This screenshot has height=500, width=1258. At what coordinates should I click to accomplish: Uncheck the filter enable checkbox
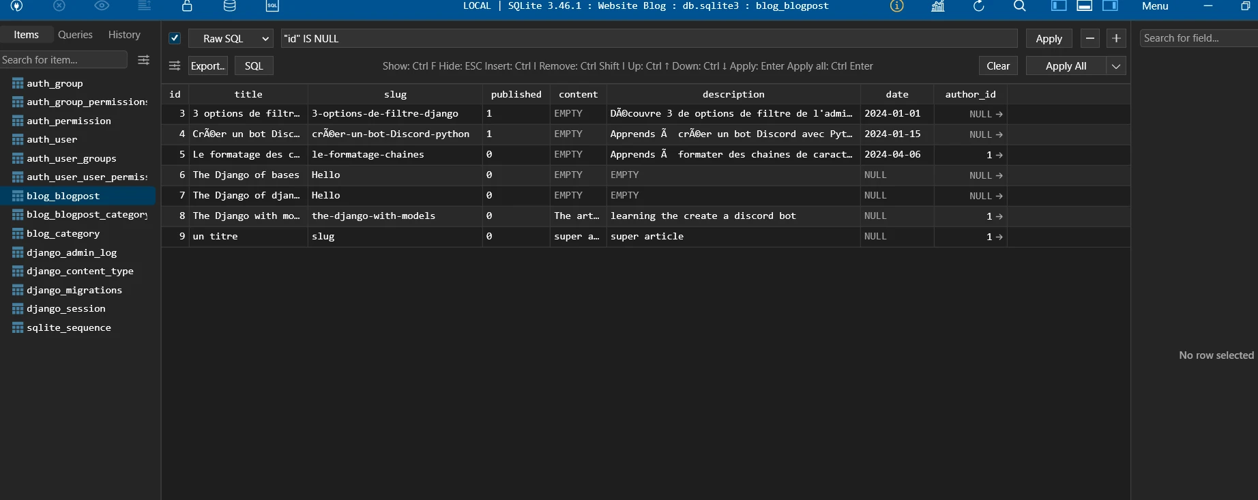coord(175,38)
